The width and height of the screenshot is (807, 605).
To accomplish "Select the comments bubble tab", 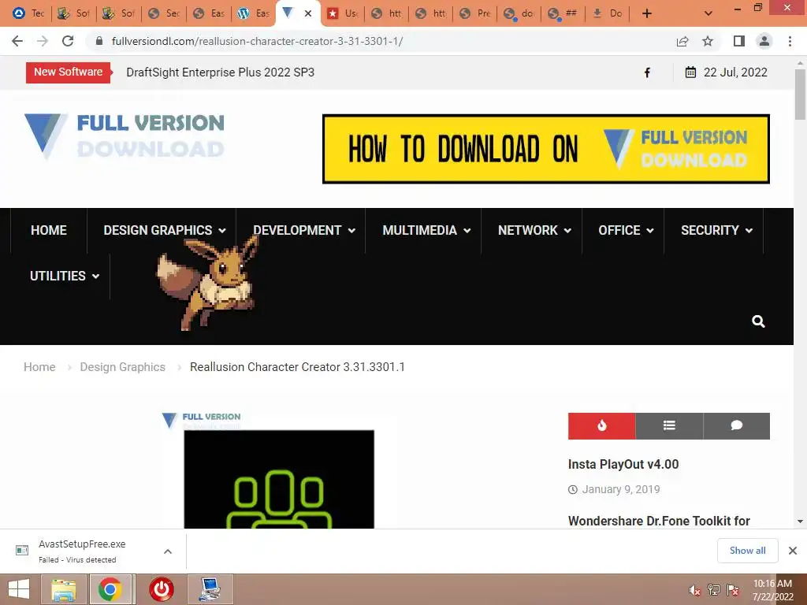I will (x=737, y=426).
